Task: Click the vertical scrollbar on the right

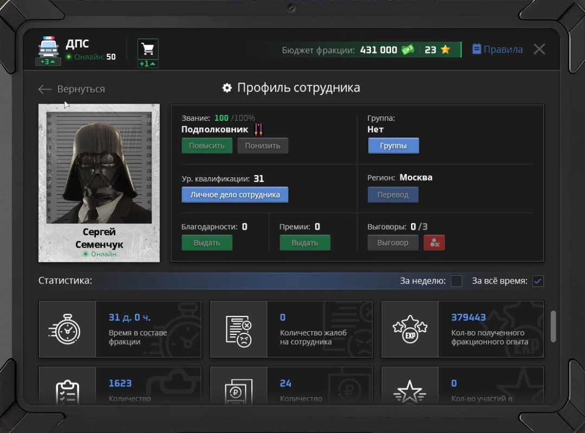Action: [553, 326]
